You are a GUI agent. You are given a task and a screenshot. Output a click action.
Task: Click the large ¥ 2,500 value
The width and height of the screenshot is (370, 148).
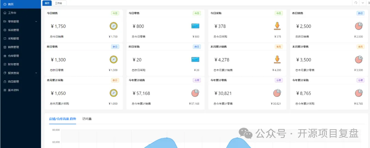tap(304, 26)
